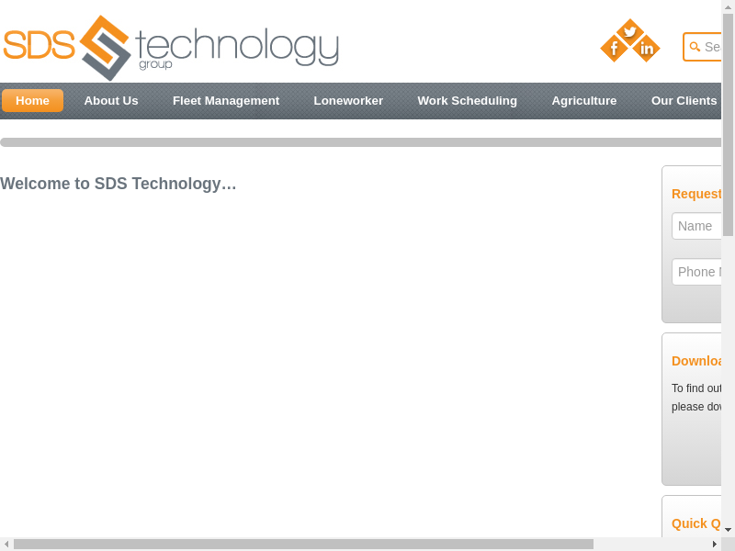Open the Work Scheduling menu item
Viewport: 735px width, 551px height.
click(467, 101)
